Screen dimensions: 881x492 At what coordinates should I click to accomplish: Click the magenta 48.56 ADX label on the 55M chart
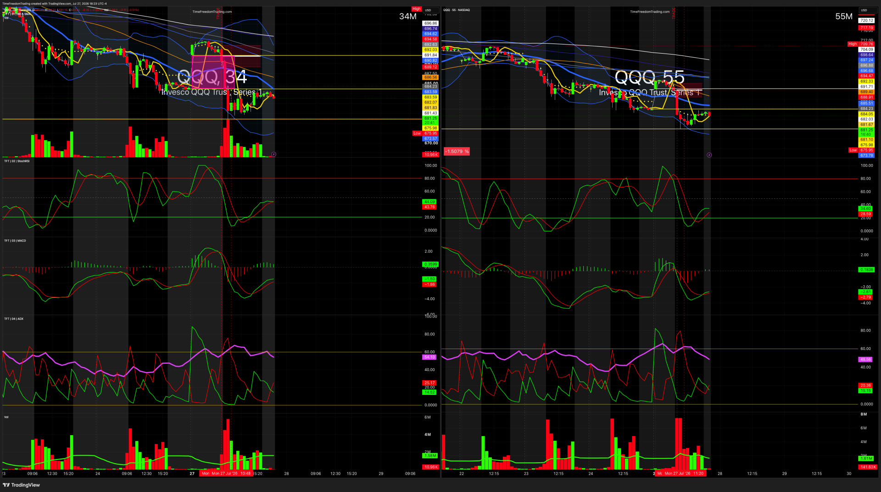tap(865, 360)
